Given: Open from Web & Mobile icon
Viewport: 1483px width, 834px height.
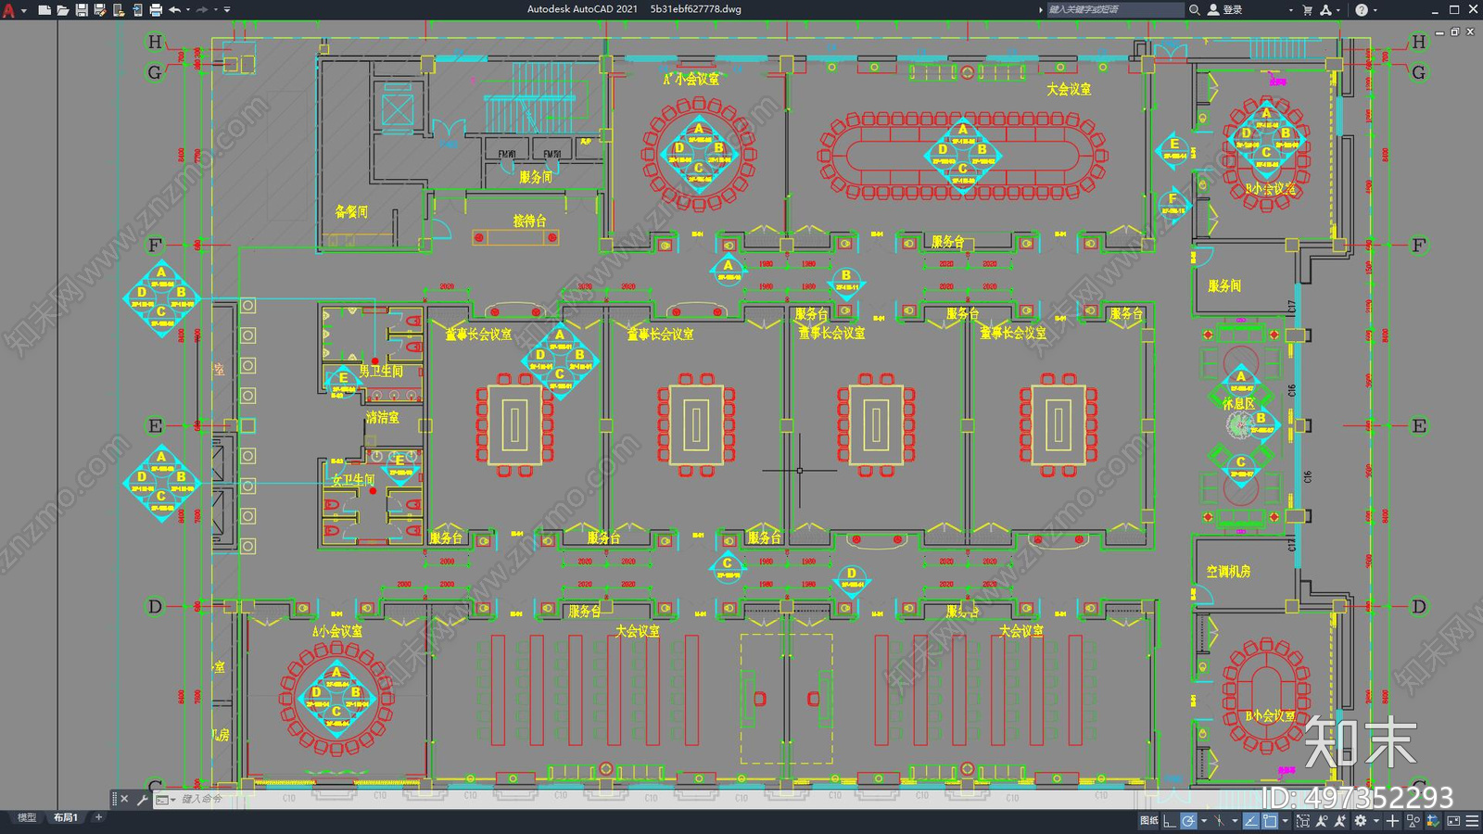Looking at the screenshot, I should point(118,10).
